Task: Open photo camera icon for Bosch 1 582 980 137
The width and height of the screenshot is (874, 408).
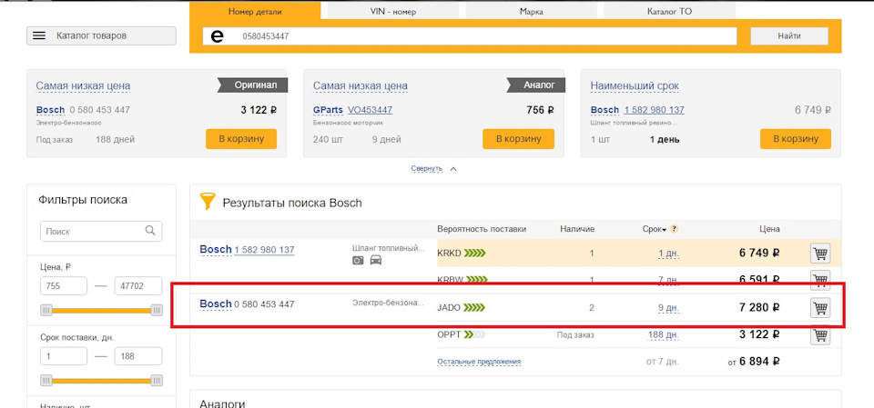Action: coord(358,260)
